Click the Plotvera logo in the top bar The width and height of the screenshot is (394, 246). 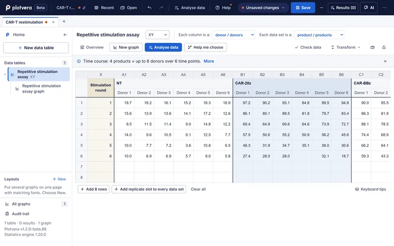click(19, 7)
